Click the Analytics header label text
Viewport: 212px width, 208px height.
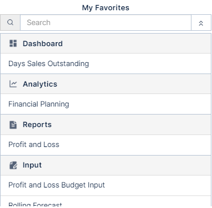coord(40,84)
